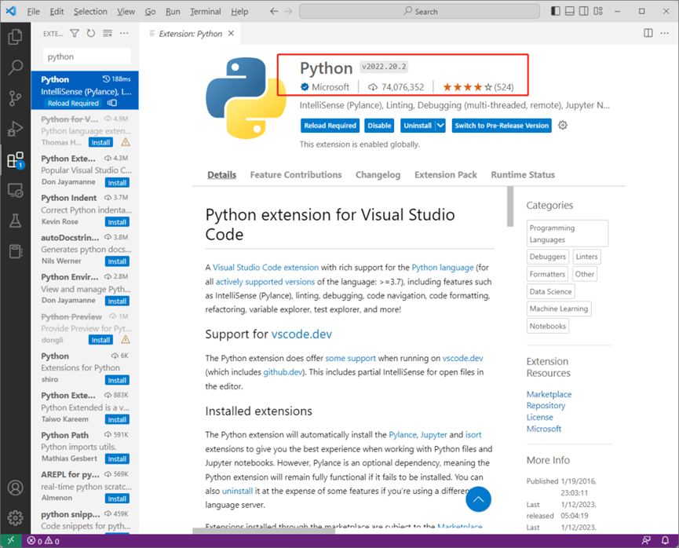This screenshot has height=548, width=679.
Task: Open remote window indicator in status bar
Action: click(11, 541)
